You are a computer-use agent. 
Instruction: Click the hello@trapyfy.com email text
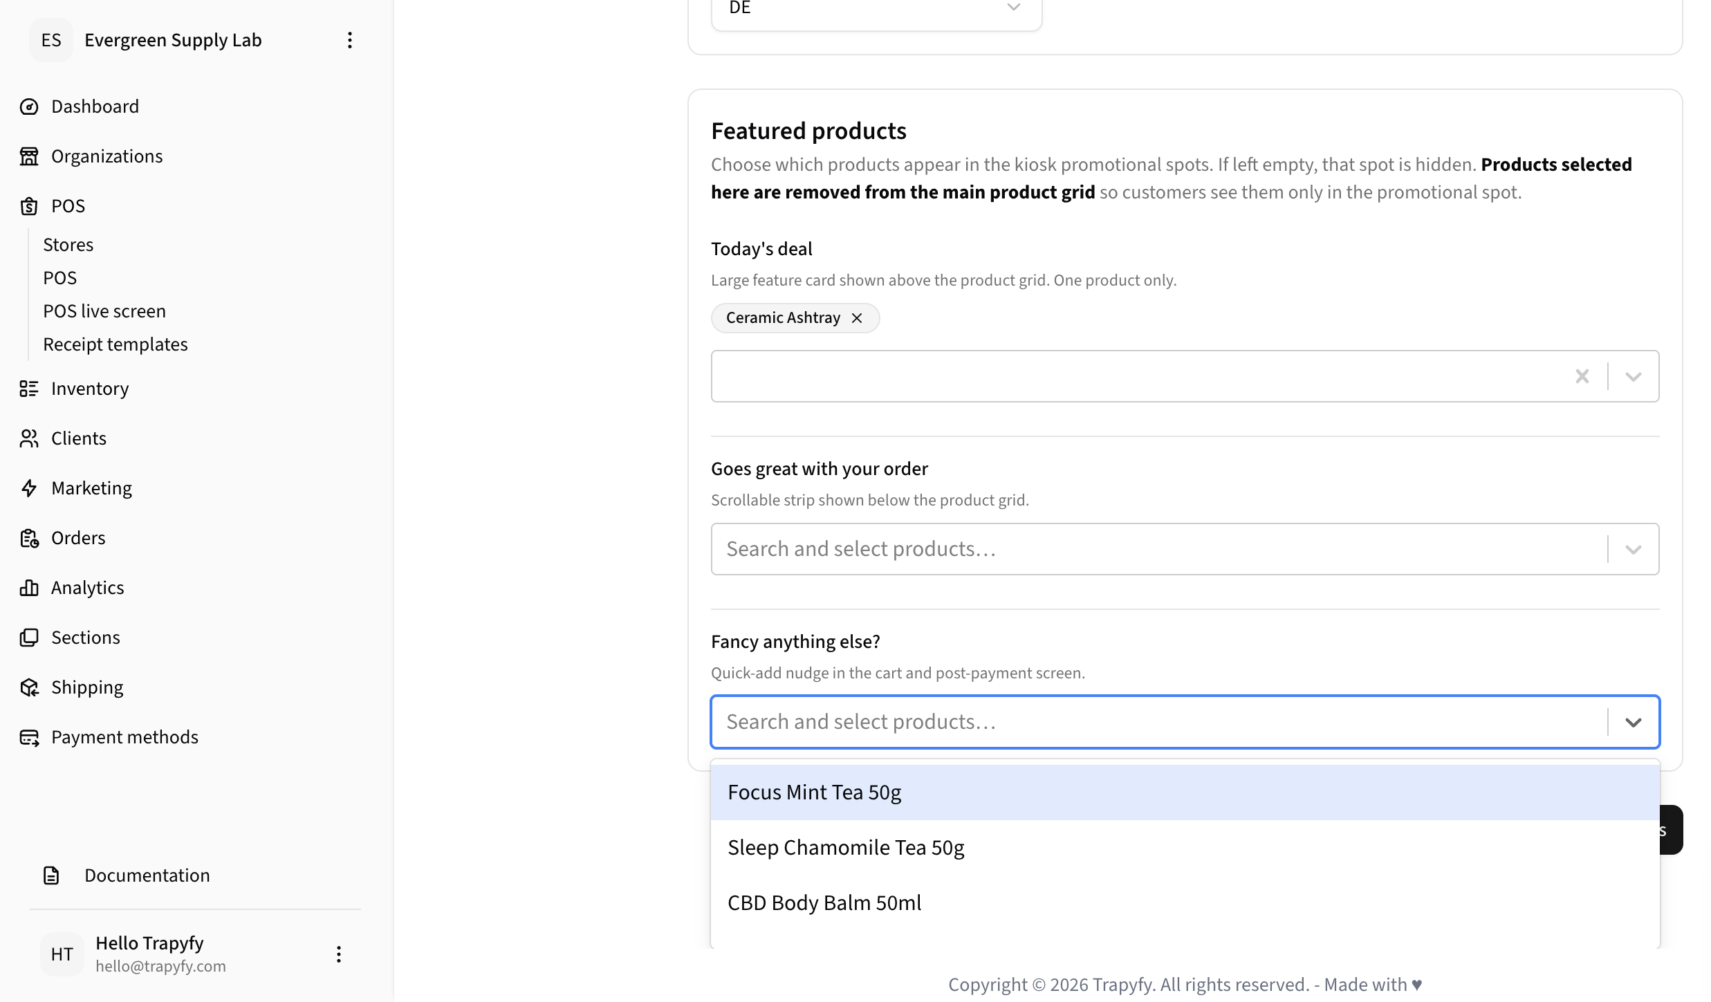coord(161,966)
